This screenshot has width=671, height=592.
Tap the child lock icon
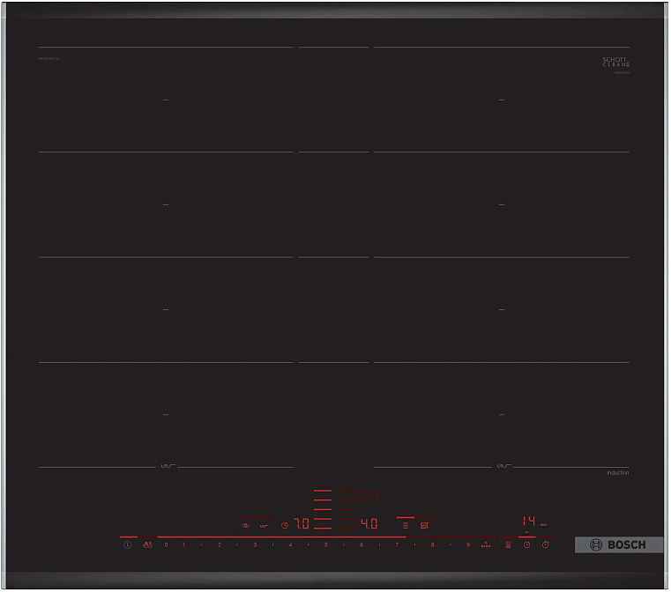(148, 545)
